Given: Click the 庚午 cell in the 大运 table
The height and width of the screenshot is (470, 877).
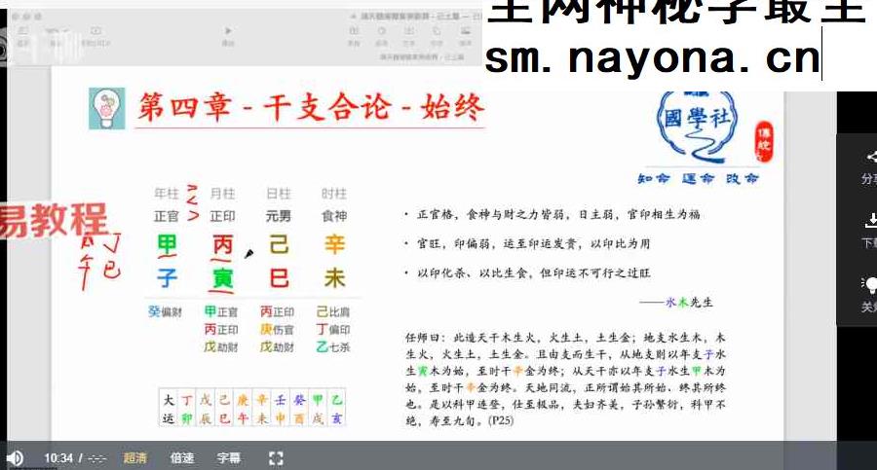Looking at the screenshot, I should [243, 409].
